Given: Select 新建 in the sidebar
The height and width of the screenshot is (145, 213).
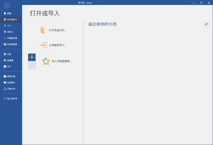Looking at the screenshot, I should [x=9, y=13].
